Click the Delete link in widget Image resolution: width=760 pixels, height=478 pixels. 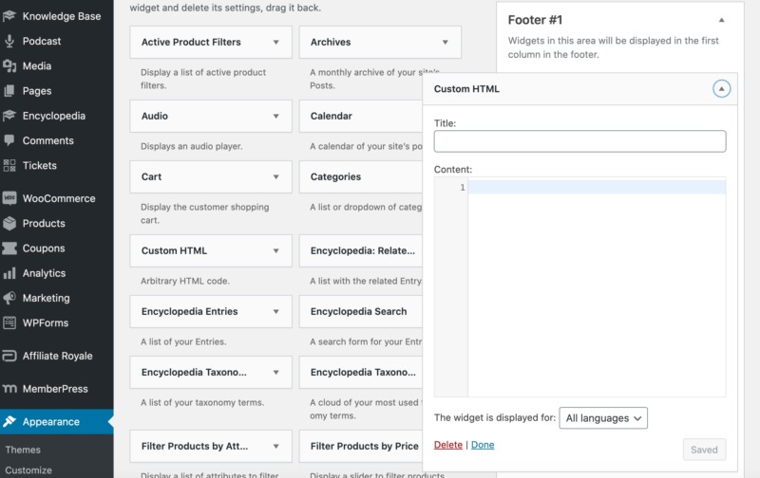[447, 445]
